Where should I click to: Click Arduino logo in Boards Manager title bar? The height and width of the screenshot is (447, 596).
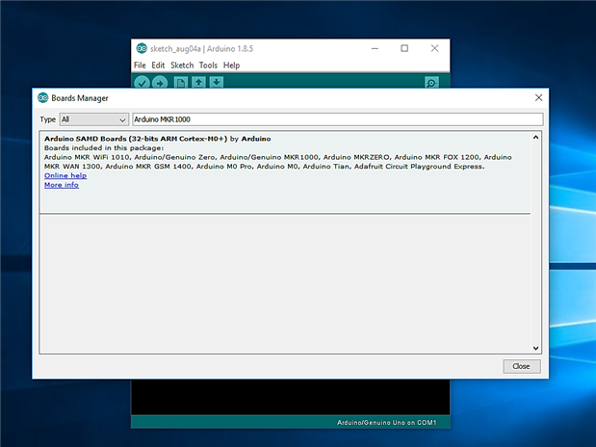pos(42,97)
